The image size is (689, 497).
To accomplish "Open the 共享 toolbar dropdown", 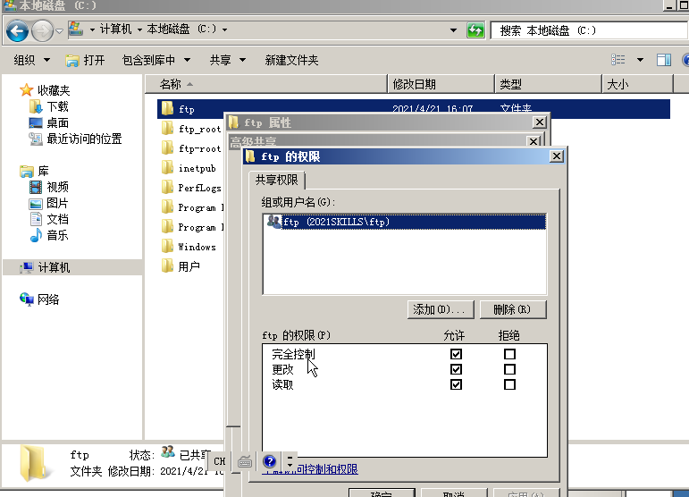I will [x=226, y=60].
